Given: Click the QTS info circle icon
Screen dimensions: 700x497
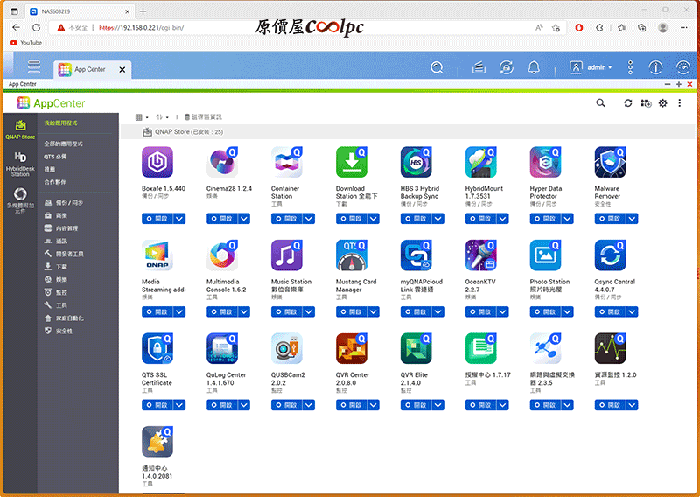Looking at the screenshot, I should (x=655, y=68).
